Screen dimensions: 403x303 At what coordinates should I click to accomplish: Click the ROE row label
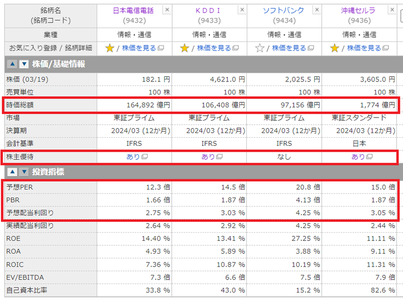[x=13, y=238]
